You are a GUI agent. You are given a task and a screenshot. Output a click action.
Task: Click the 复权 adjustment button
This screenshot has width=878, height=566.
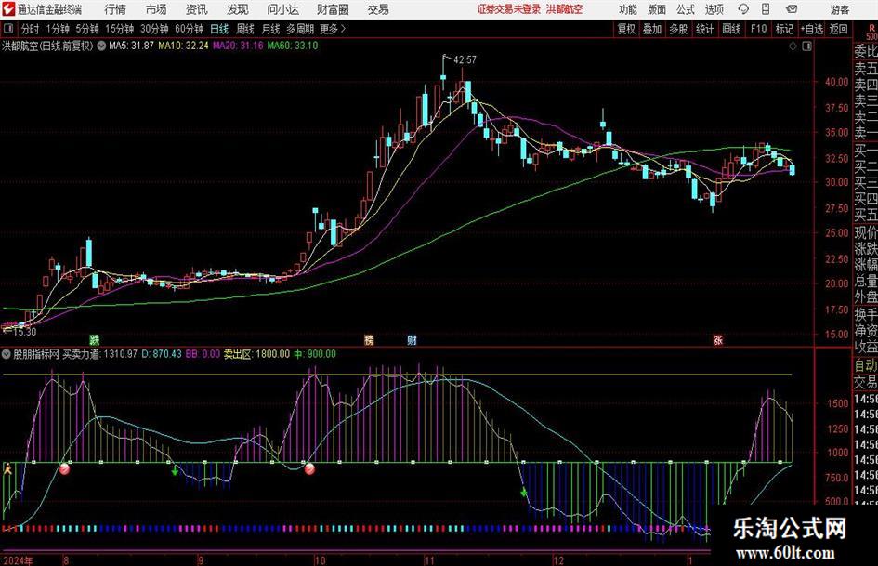coord(626,29)
